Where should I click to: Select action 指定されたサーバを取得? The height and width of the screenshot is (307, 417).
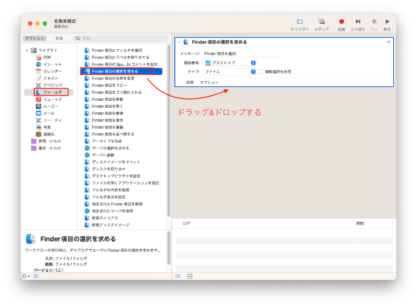[x=109, y=211]
